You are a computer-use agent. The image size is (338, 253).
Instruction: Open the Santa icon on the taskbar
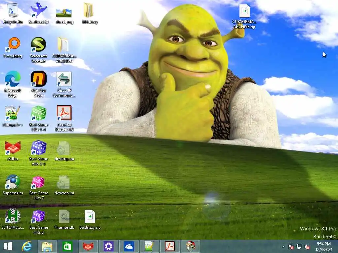(190, 246)
